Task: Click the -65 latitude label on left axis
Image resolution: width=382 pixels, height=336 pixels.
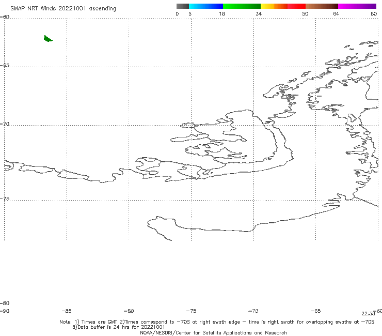Action: click(5, 66)
